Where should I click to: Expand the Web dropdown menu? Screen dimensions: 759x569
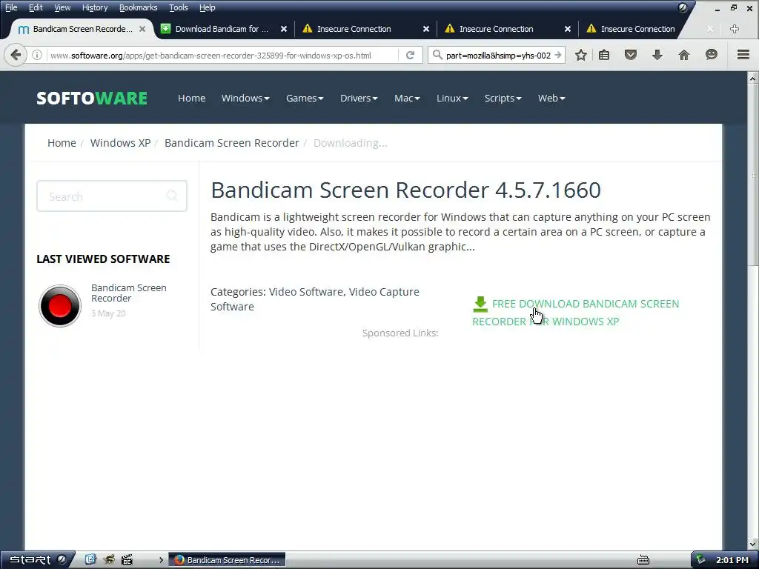[x=551, y=99]
